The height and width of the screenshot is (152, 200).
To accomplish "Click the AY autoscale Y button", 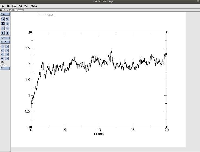I will [7, 50].
